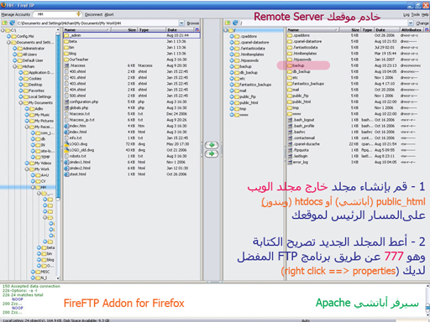Select My Music in local tree

click(x=42, y=115)
